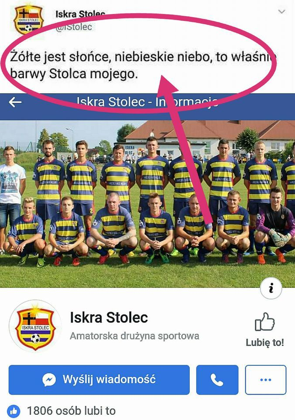Viewport: 295px width, 420px height.
Task: Select Amatorska drużyna sportowa category text
Action: pyautogui.click(x=134, y=336)
